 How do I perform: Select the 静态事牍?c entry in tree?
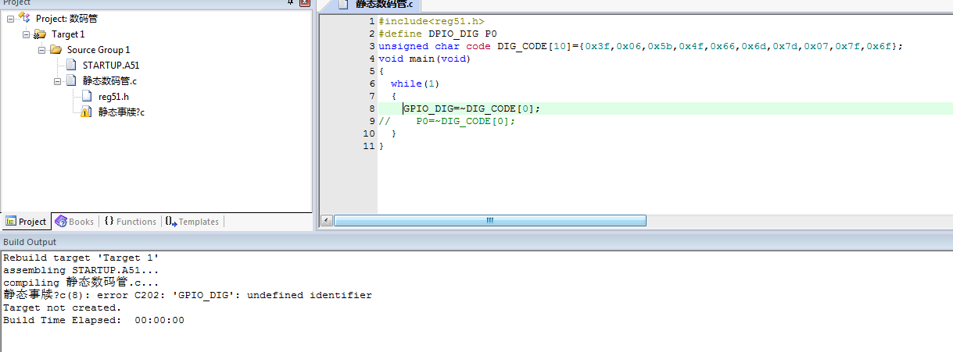[121, 112]
